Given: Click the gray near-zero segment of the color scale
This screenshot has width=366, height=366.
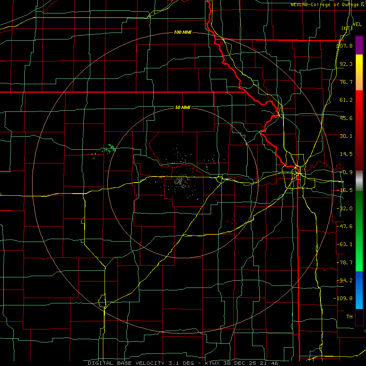Looking at the screenshot, I should (x=359, y=181).
